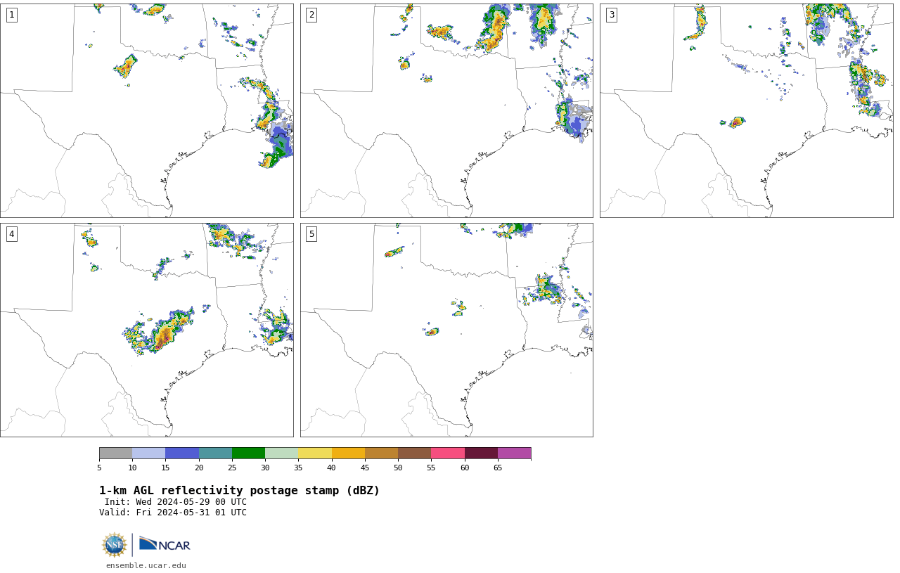Click the yellow 35-40 dBZ swatch
Image resolution: width=900 pixels, height=573 pixels.
pyautogui.click(x=315, y=453)
